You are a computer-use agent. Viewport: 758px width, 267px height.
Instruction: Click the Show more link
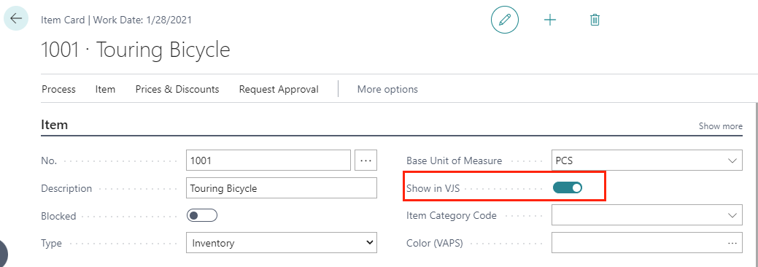point(720,125)
